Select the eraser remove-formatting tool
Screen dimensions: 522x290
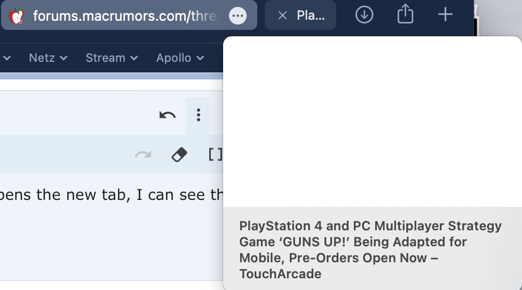click(x=179, y=155)
